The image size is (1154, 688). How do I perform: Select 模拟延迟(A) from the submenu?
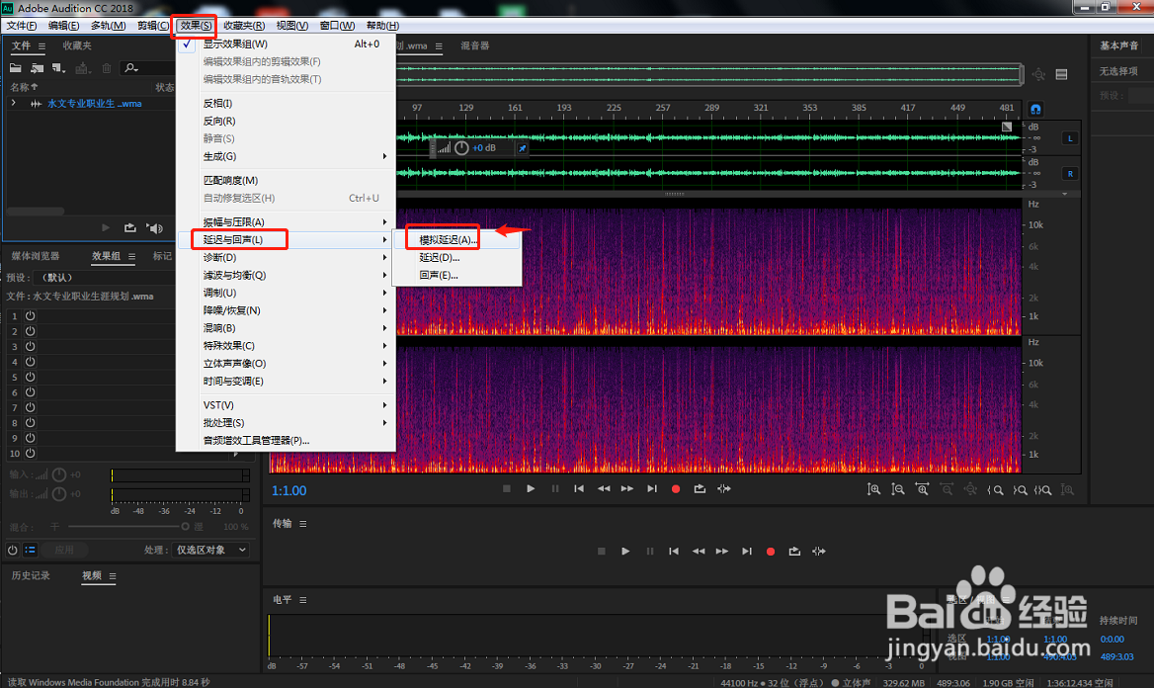point(456,239)
